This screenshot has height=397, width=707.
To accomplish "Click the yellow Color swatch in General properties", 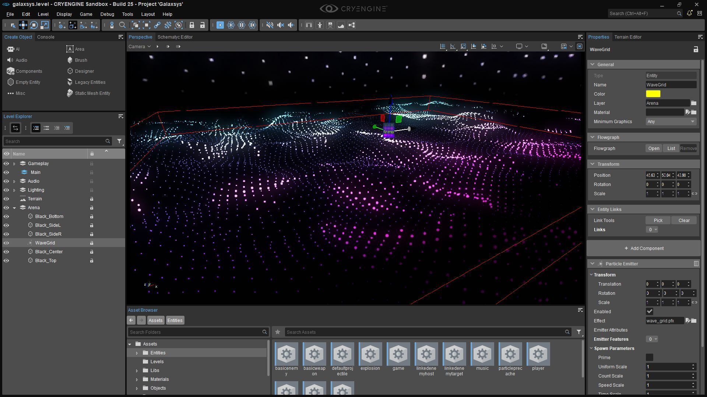I will click(653, 94).
